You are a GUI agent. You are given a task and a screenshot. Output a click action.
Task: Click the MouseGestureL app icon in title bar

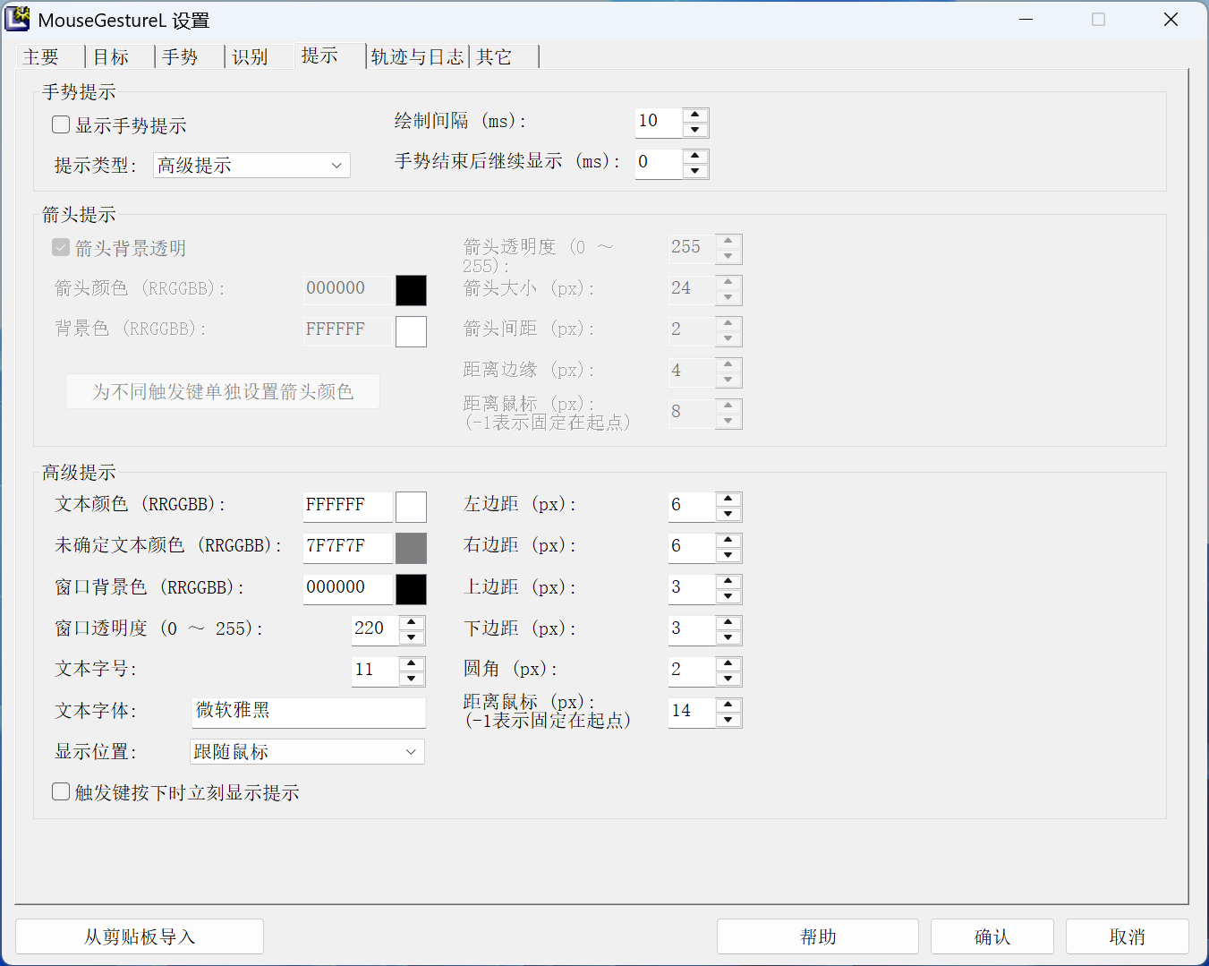coord(17,18)
